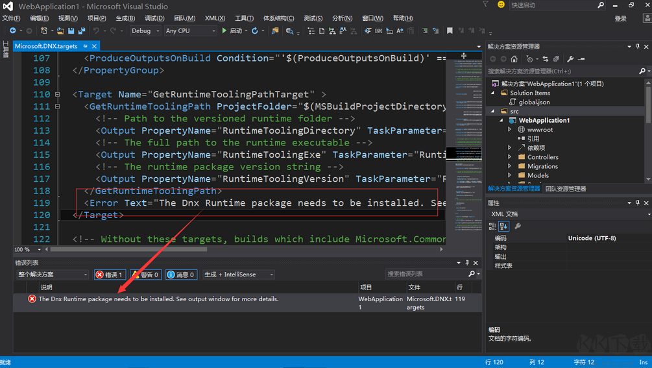Click Collapse All icon in Solution Explorer toolbar

pyautogui.click(x=555, y=59)
